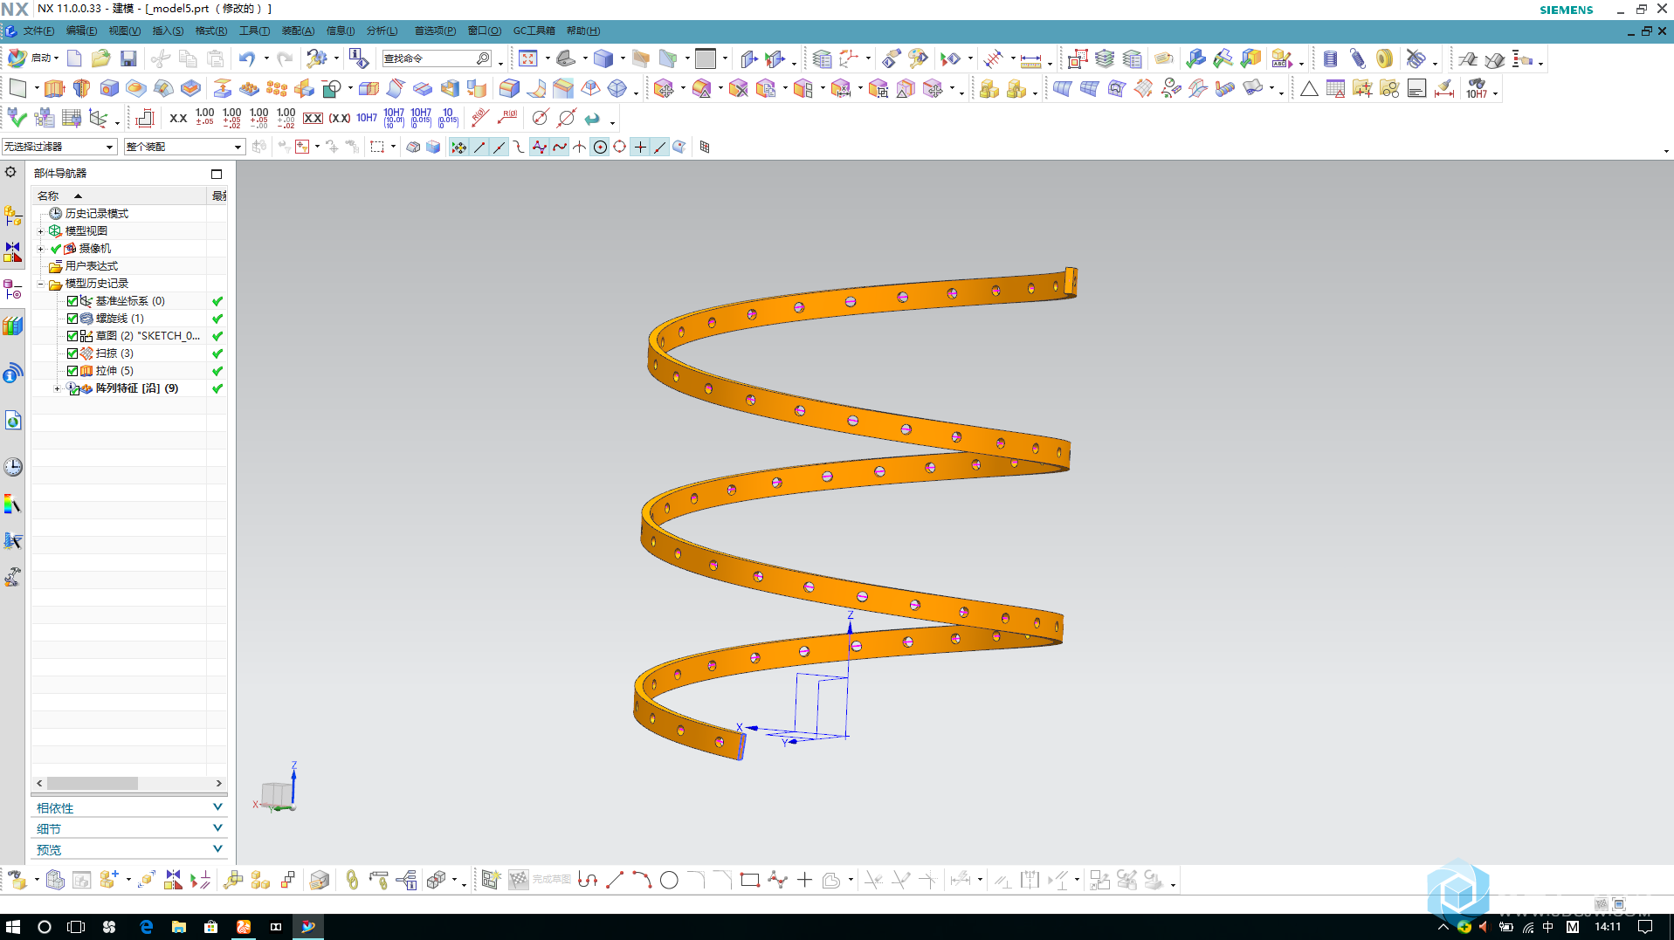
Task: Select the 10H7 fit tolerance icon
Action: [x=367, y=117]
